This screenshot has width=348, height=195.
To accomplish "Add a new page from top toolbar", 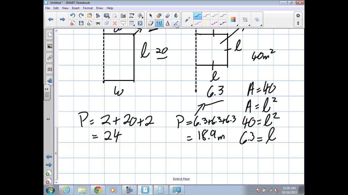I will [x=89, y=23].
